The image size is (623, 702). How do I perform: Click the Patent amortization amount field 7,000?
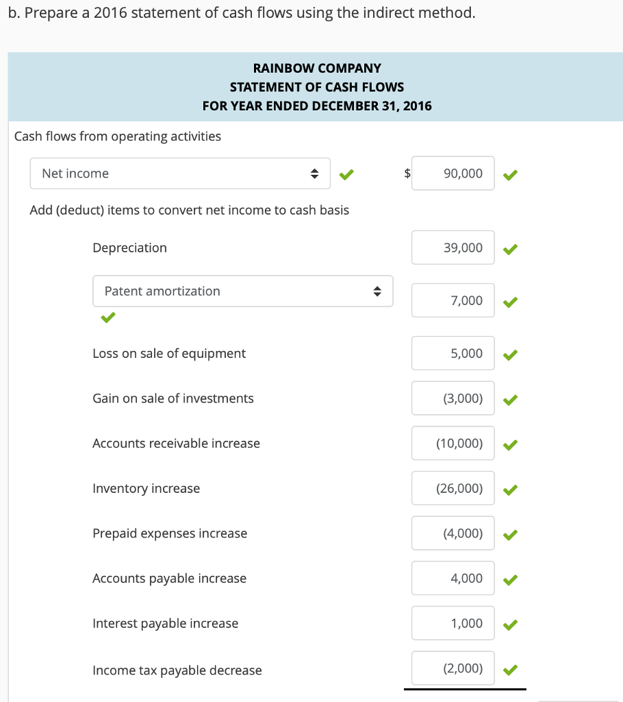pyautogui.click(x=453, y=300)
